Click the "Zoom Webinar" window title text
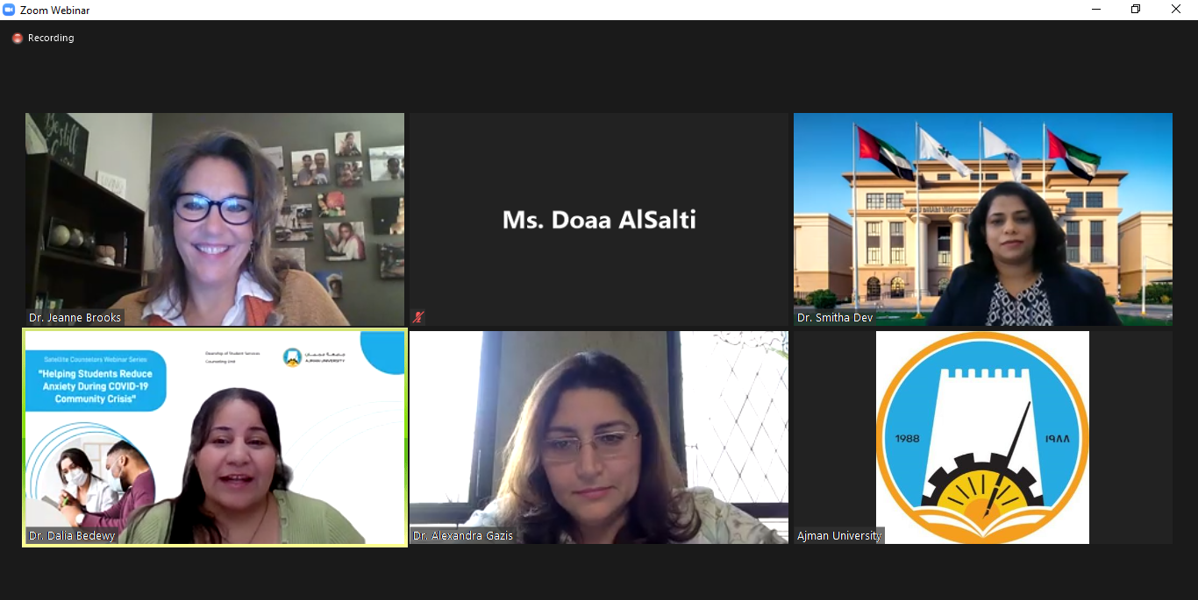 pyautogui.click(x=55, y=11)
